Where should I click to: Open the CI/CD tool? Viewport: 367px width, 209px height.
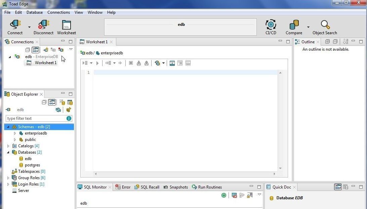tap(271, 27)
